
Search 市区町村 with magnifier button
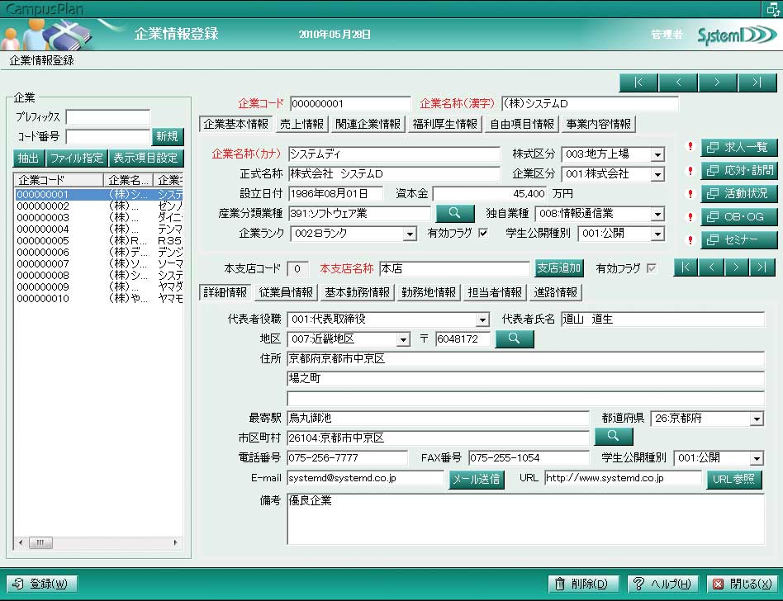(x=614, y=436)
